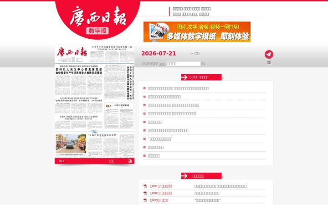
Task: Open the PDF icon in the row for page 003
Action: point(145,200)
